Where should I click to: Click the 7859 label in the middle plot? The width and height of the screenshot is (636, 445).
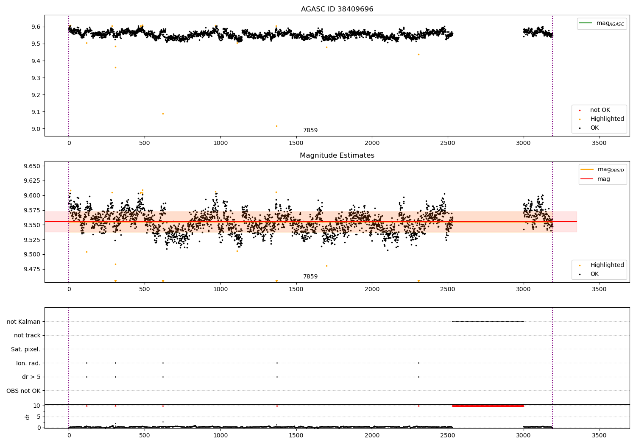pos(310,277)
